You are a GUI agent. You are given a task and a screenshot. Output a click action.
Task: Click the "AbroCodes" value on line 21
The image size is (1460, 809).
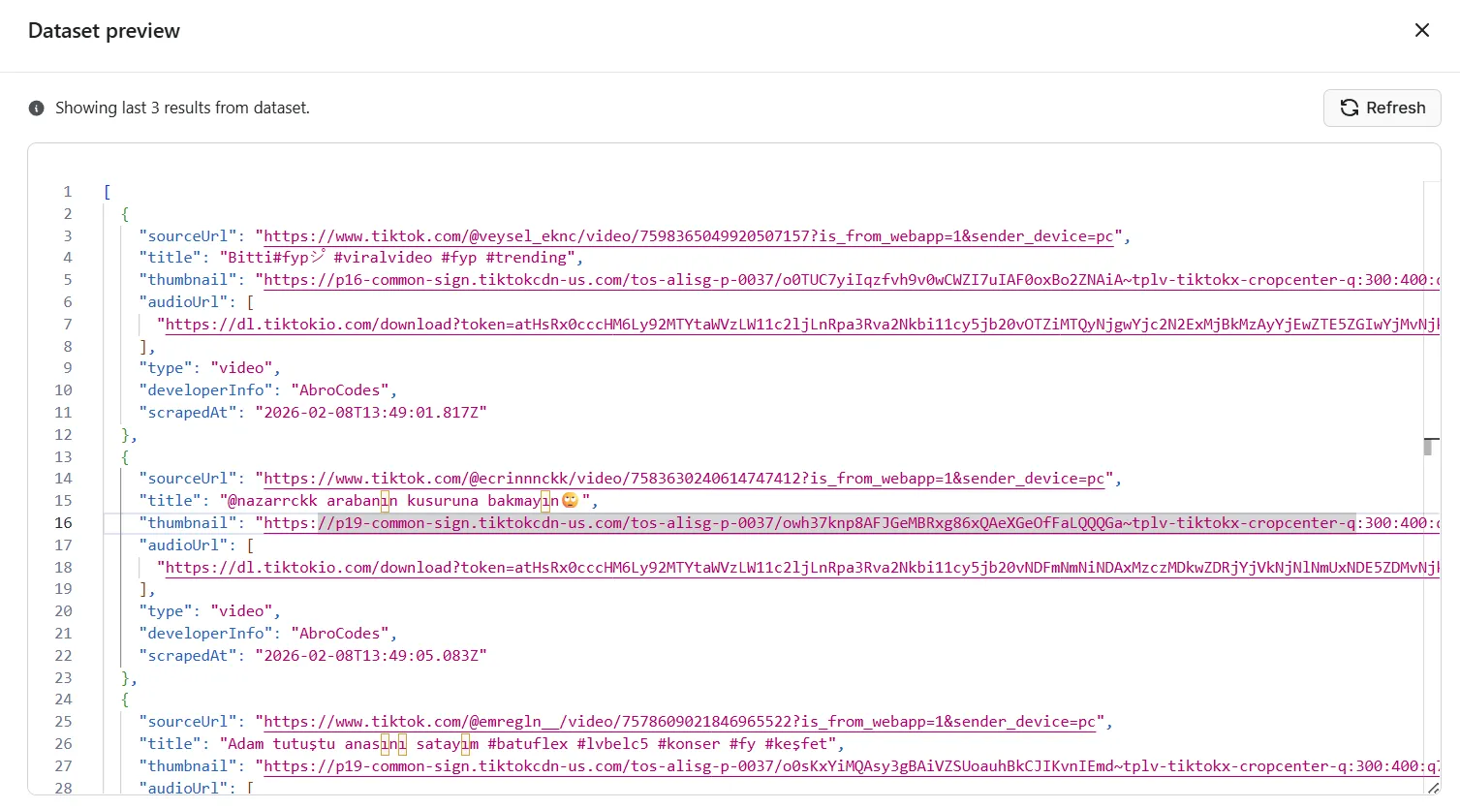[343, 634]
